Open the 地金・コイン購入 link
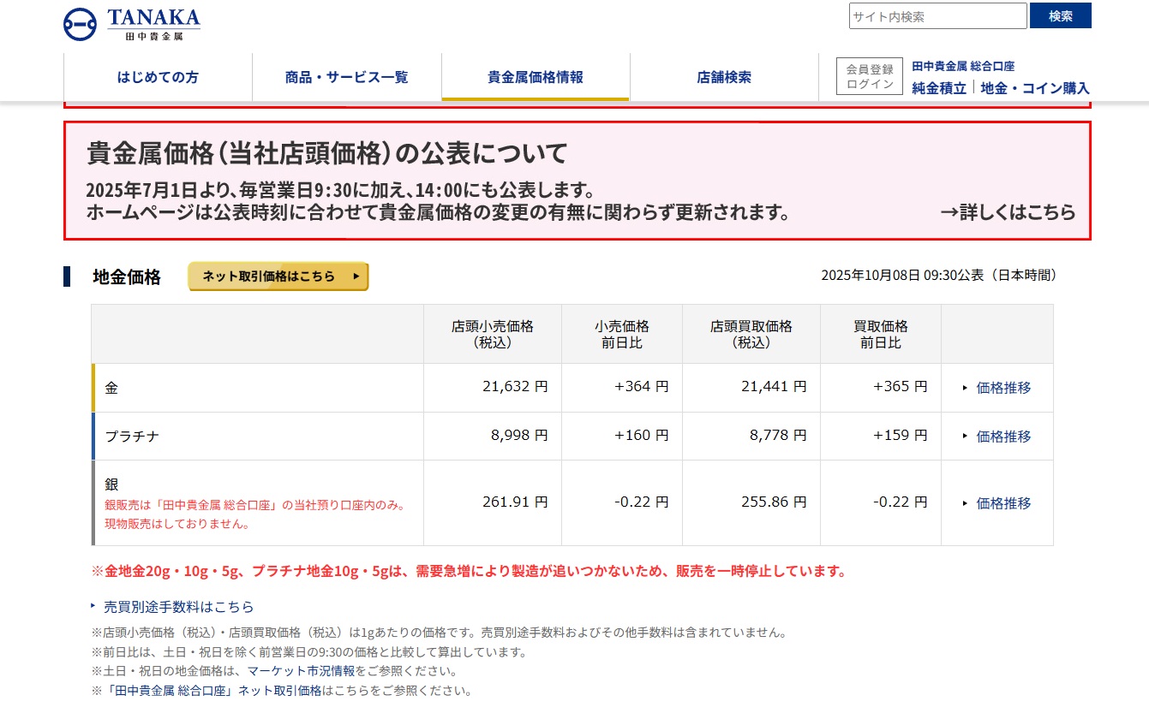 pyautogui.click(x=1035, y=87)
